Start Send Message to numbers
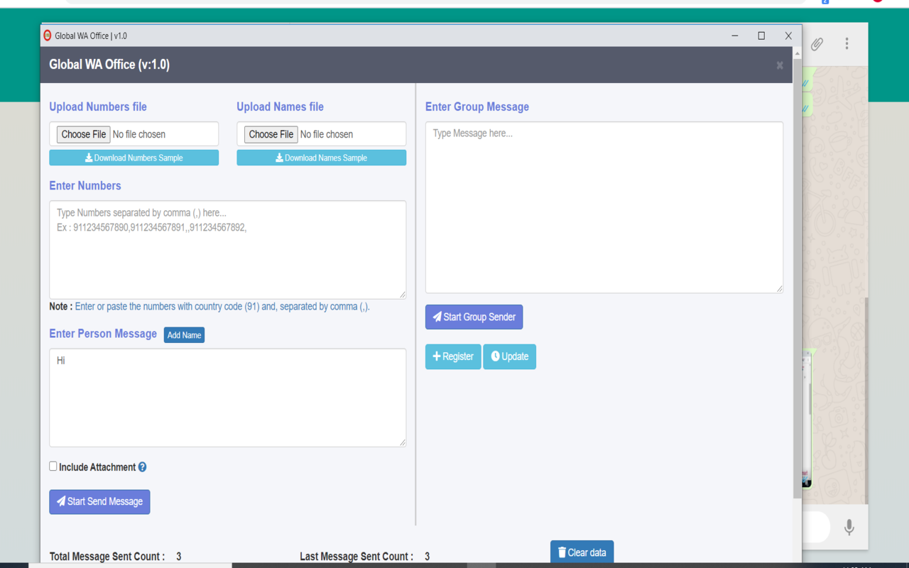Image resolution: width=909 pixels, height=568 pixels. click(x=99, y=502)
